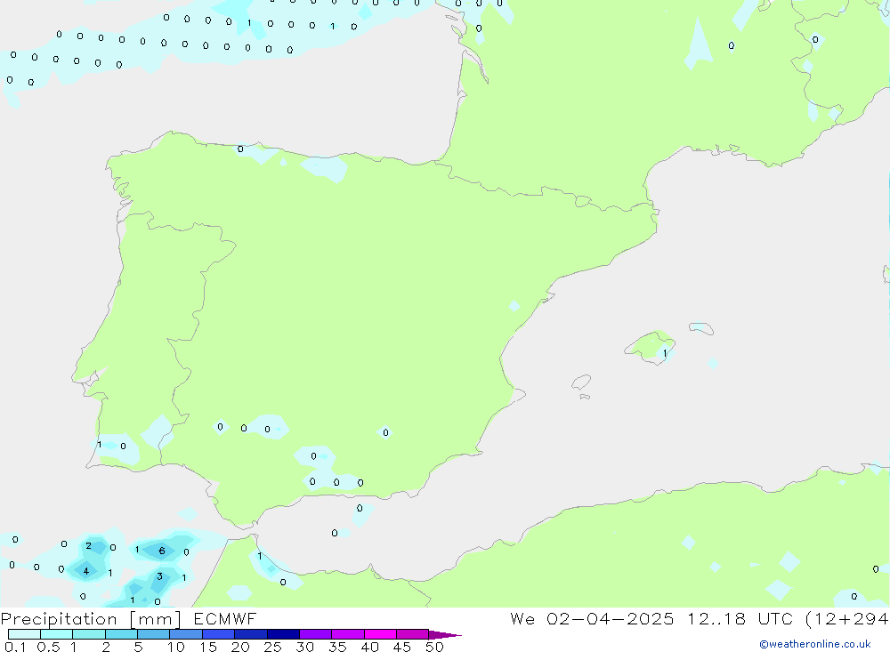
Task: Pick the 2–5 mm legend swatch
Action: tap(121, 634)
